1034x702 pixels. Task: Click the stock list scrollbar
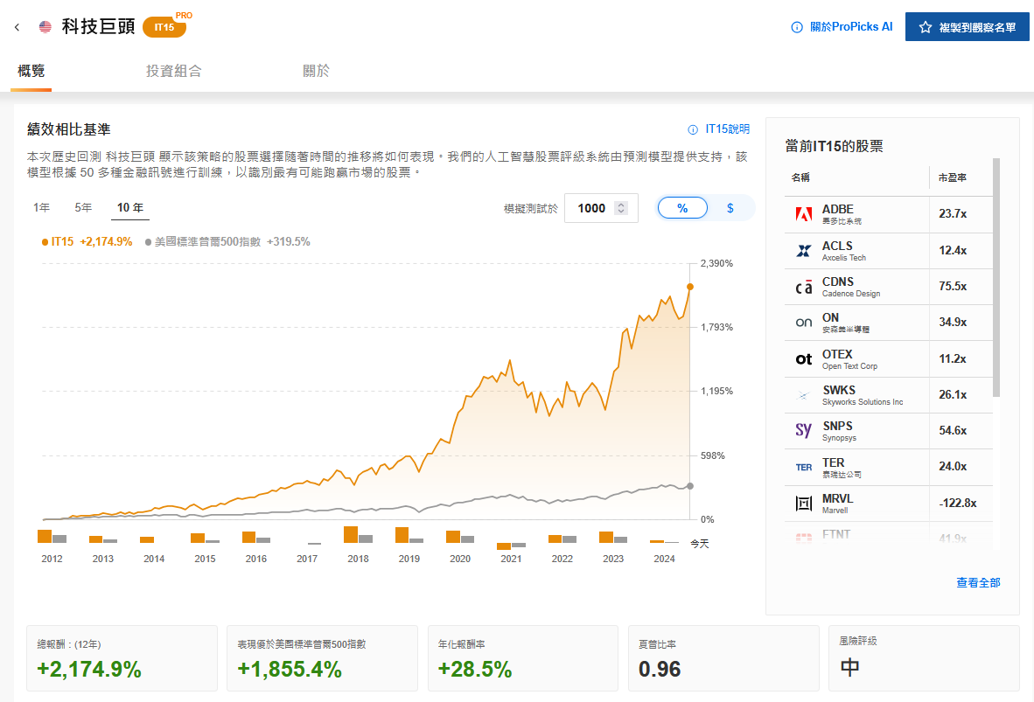(x=996, y=277)
